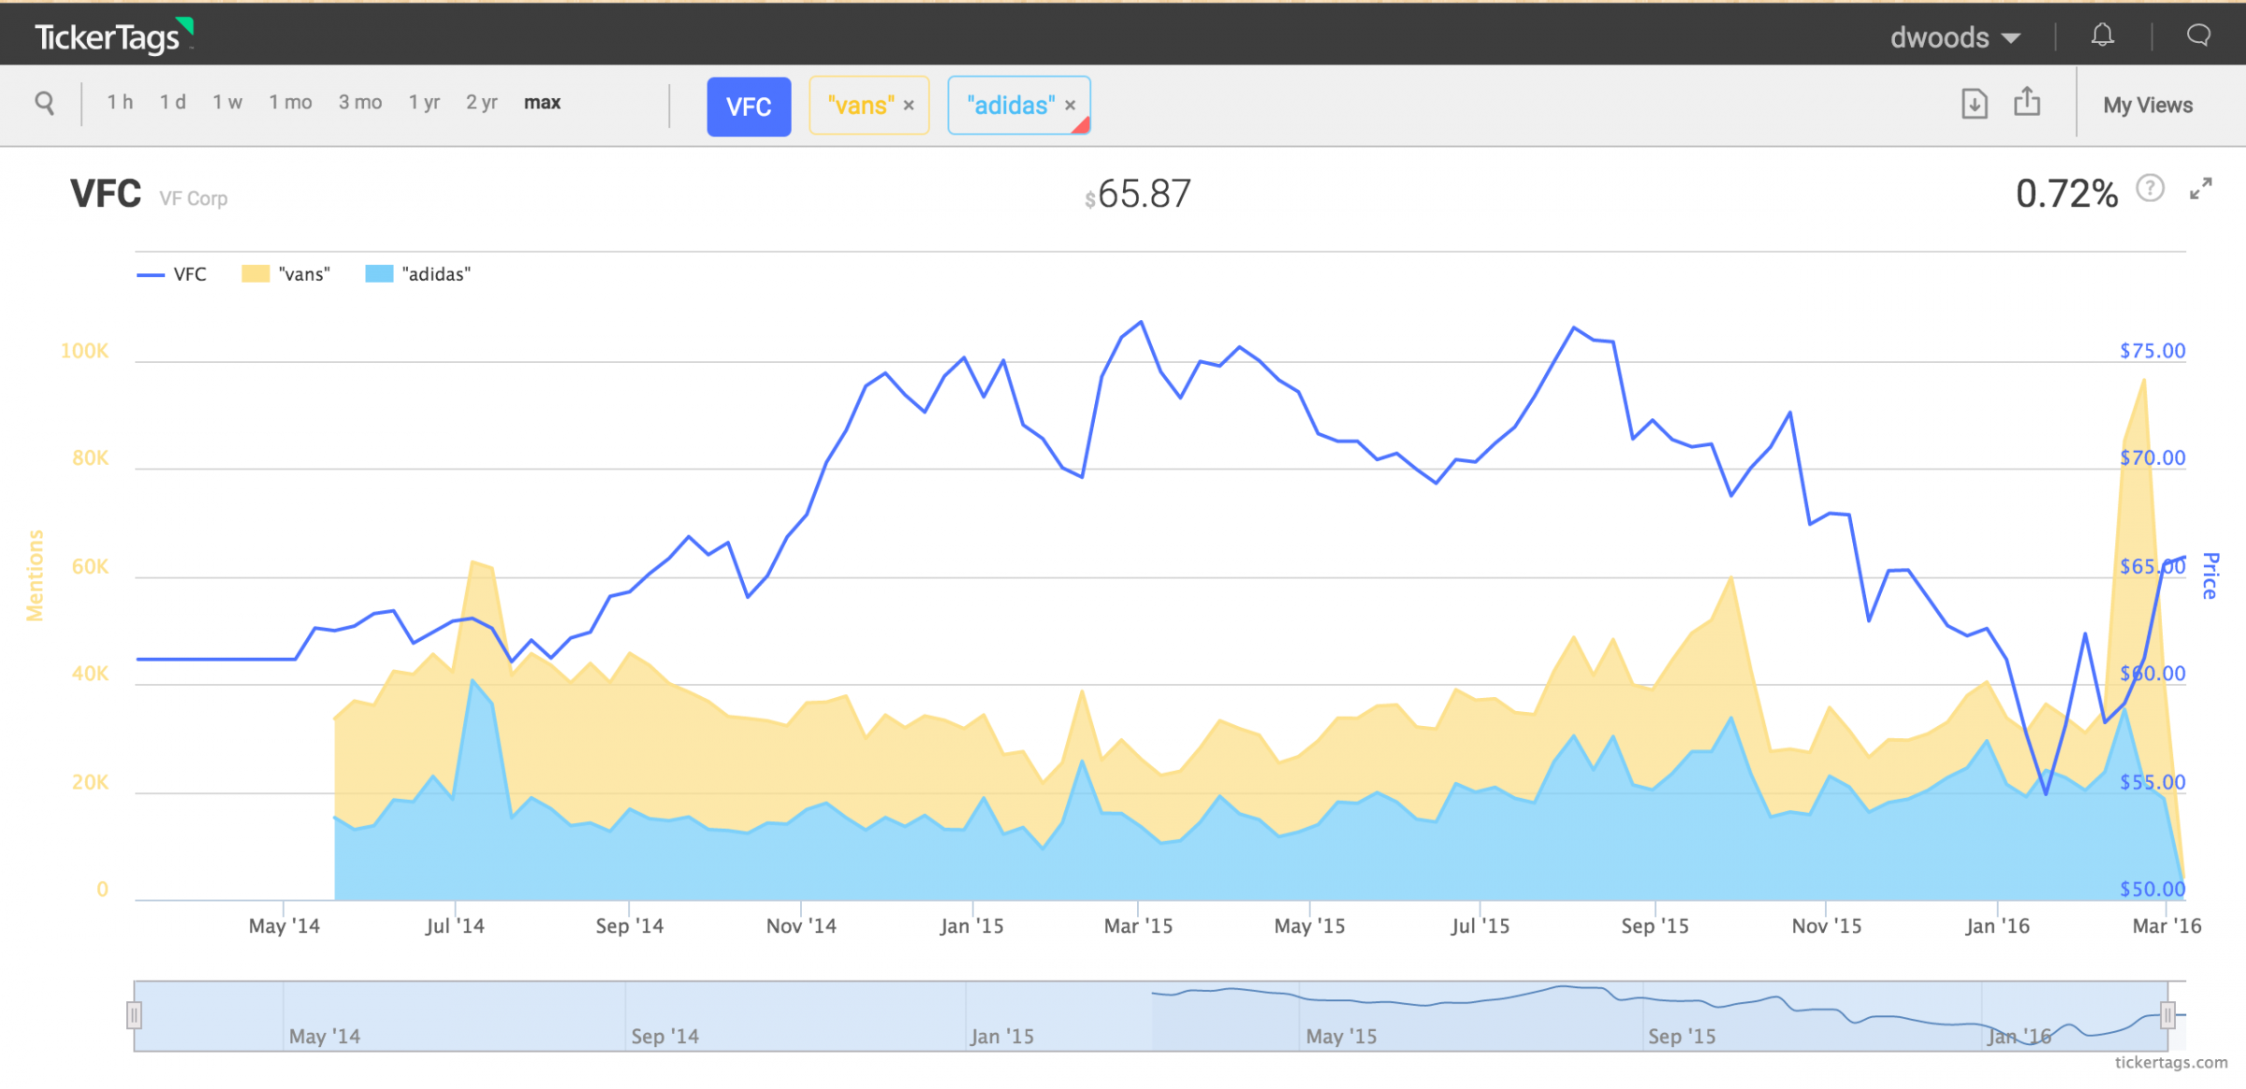Click the search magnifier icon
2246x1089 pixels.
pyautogui.click(x=44, y=103)
